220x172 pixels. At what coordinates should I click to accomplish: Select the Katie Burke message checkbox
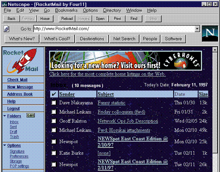point(54,153)
